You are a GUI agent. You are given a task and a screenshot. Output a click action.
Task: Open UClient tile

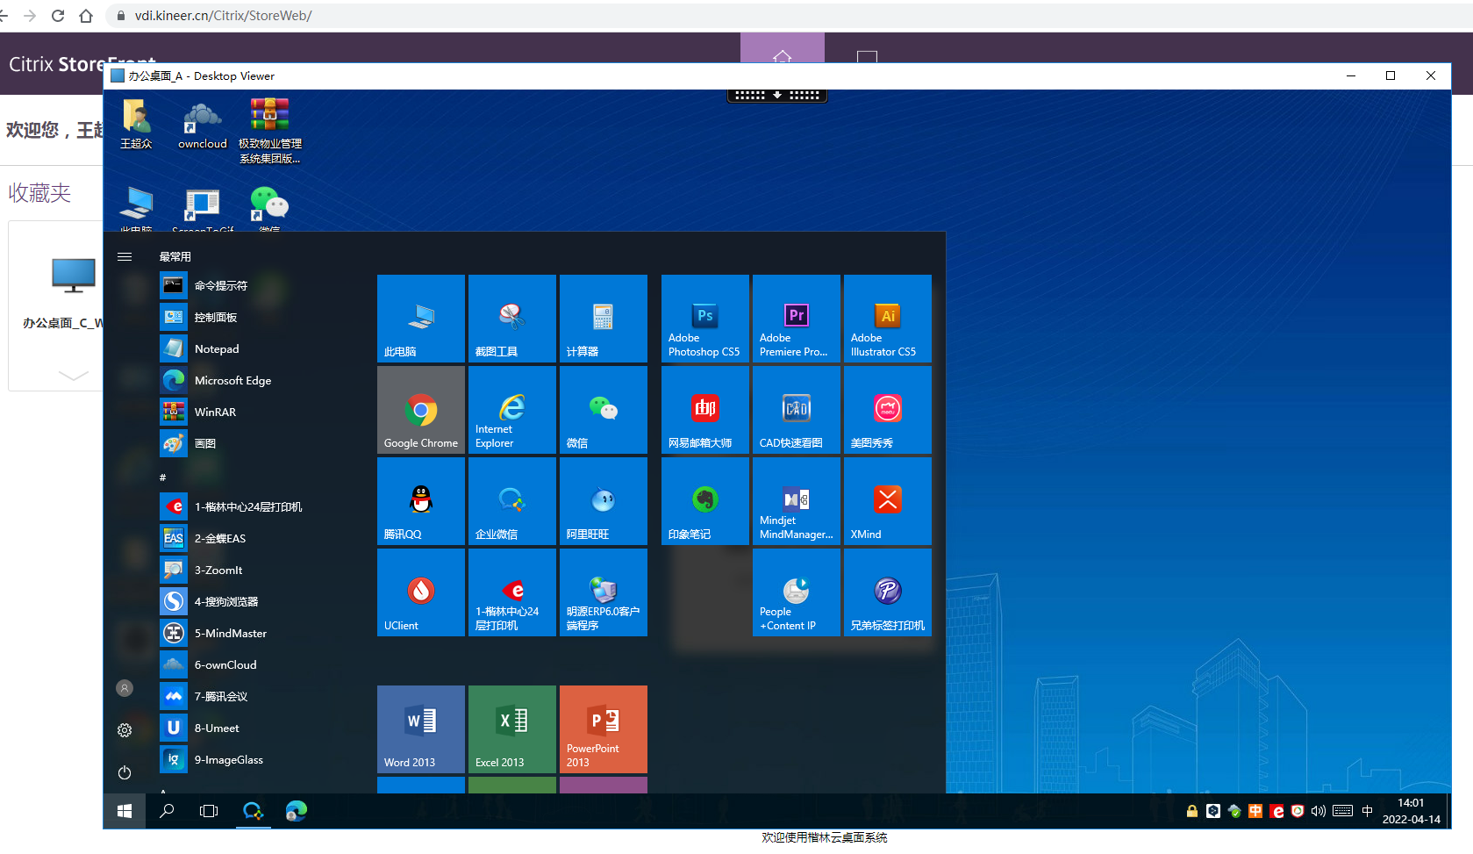pyautogui.click(x=421, y=592)
